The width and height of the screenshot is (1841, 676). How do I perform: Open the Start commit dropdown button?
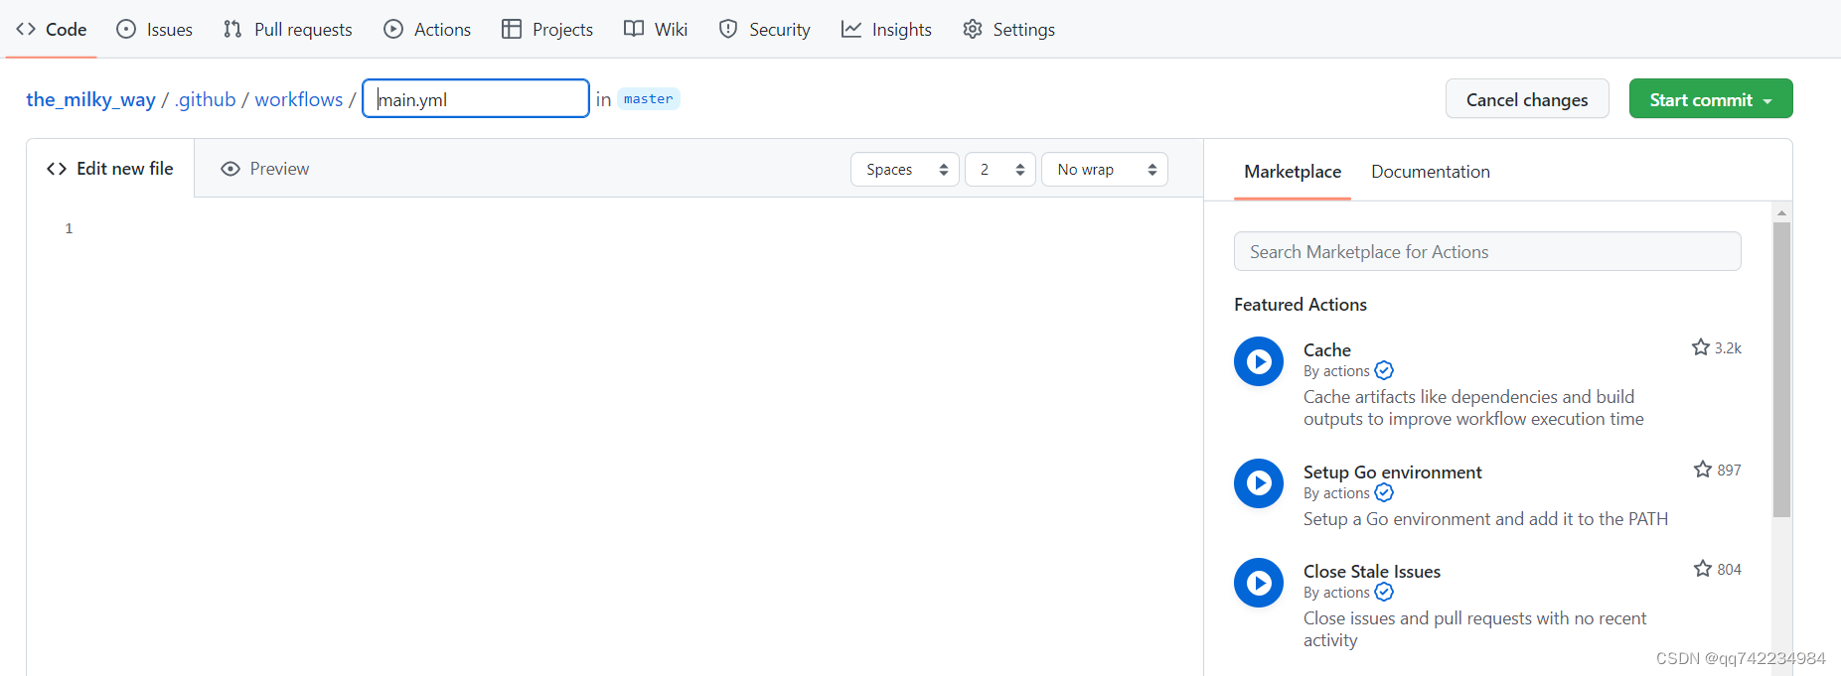pyautogui.click(x=1710, y=99)
